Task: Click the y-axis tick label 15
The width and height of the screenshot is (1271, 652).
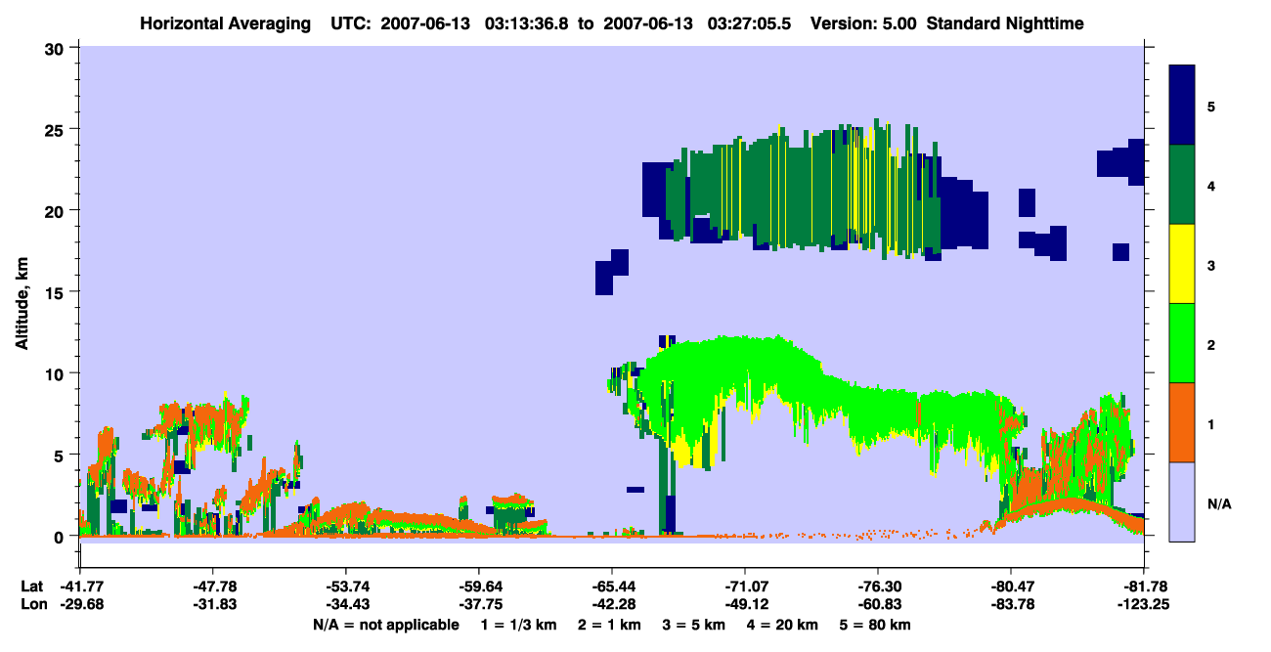Action: 56,292
